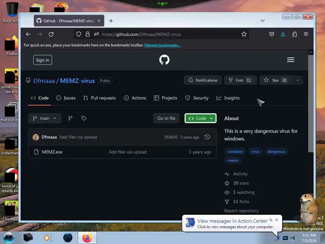Click the Dfmaaa avatar in commit row
Image resolution: width=325 pixels, height=244 pixels.
36,137
